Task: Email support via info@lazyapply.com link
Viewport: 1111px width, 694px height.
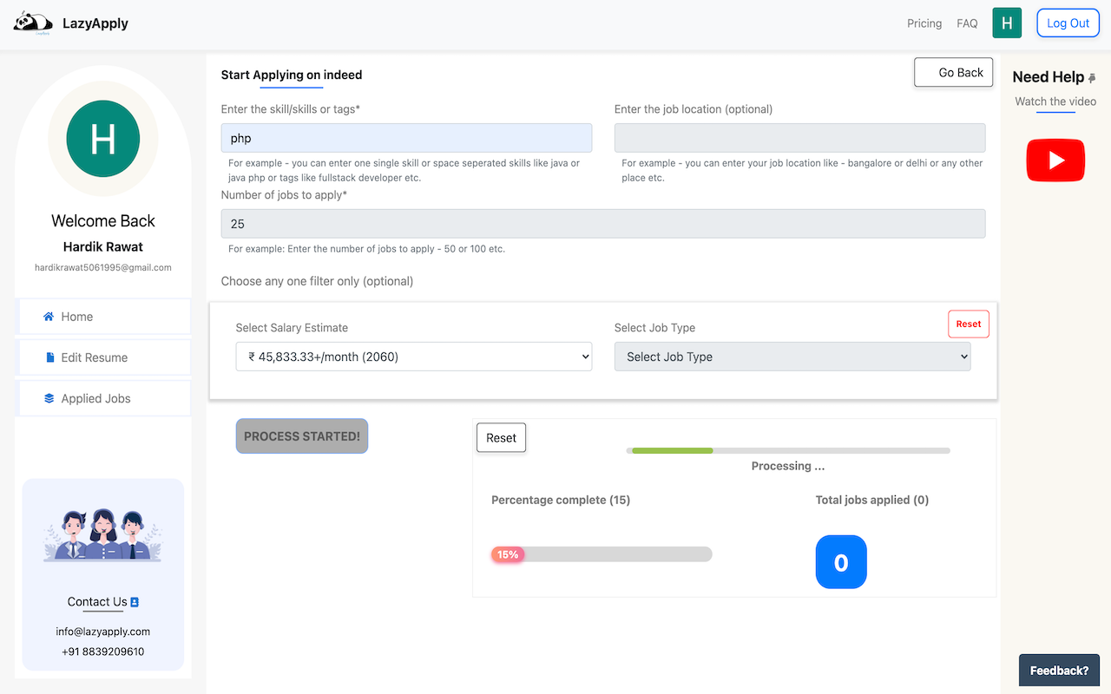Action: pos(102,631)
